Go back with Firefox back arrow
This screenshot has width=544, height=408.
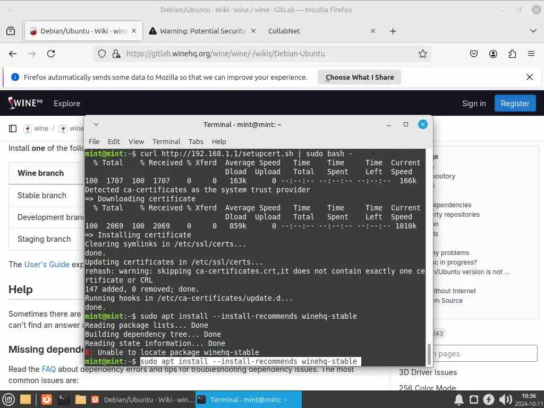click(13, 54)
